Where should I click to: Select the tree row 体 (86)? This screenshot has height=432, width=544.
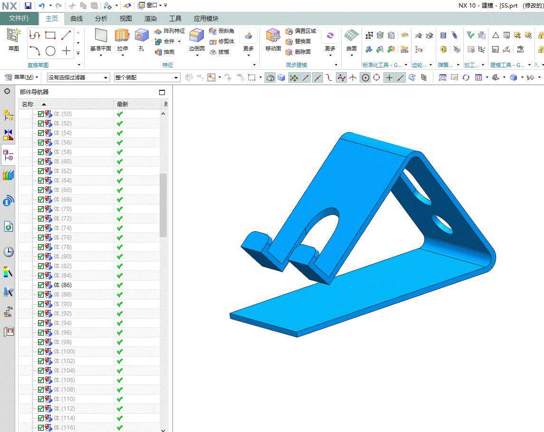pyautogui.click(x=89, y=285)
